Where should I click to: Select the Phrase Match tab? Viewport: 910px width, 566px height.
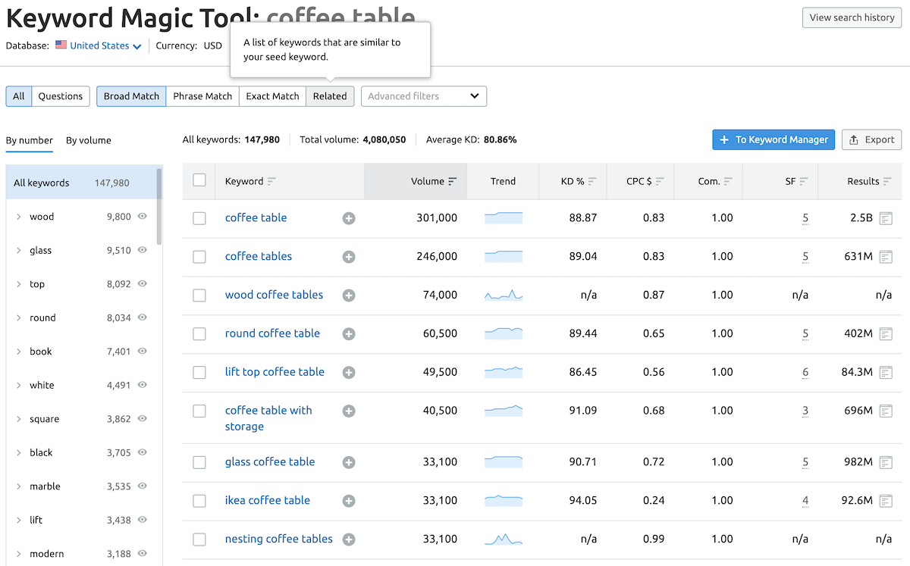tap(202, 96)
